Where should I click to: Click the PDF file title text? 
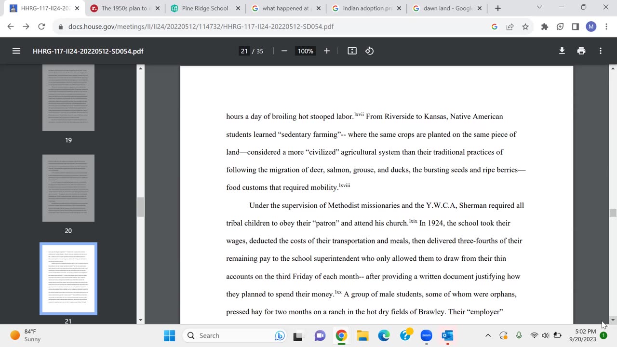(x=88, y=51)
